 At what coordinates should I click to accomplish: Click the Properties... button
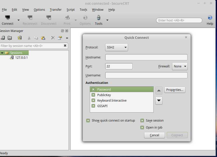click(x=175, y=90)
